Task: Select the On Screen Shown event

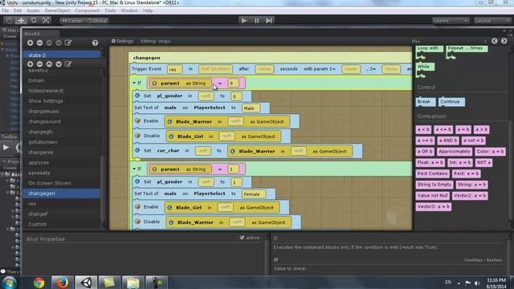Action: pos(61,183)
